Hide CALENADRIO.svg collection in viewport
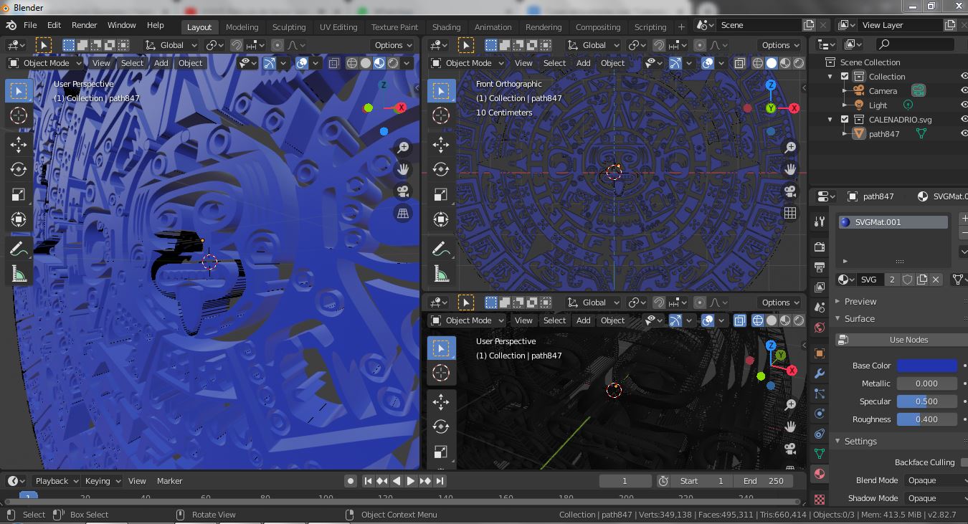This screenshot has width=968, height=524. (964, 120)
